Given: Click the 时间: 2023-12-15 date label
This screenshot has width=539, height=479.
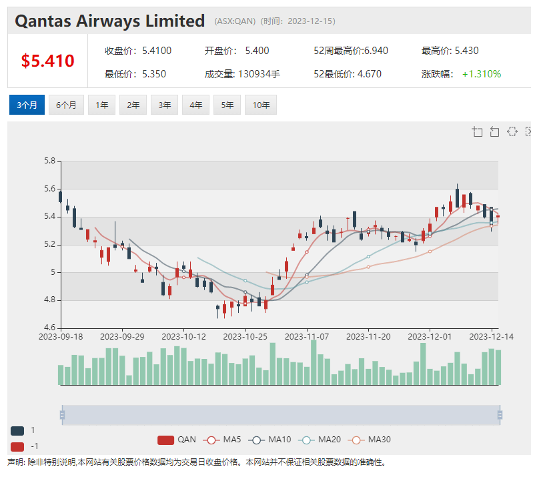Looking at the screenshot, I should [298, 21].
